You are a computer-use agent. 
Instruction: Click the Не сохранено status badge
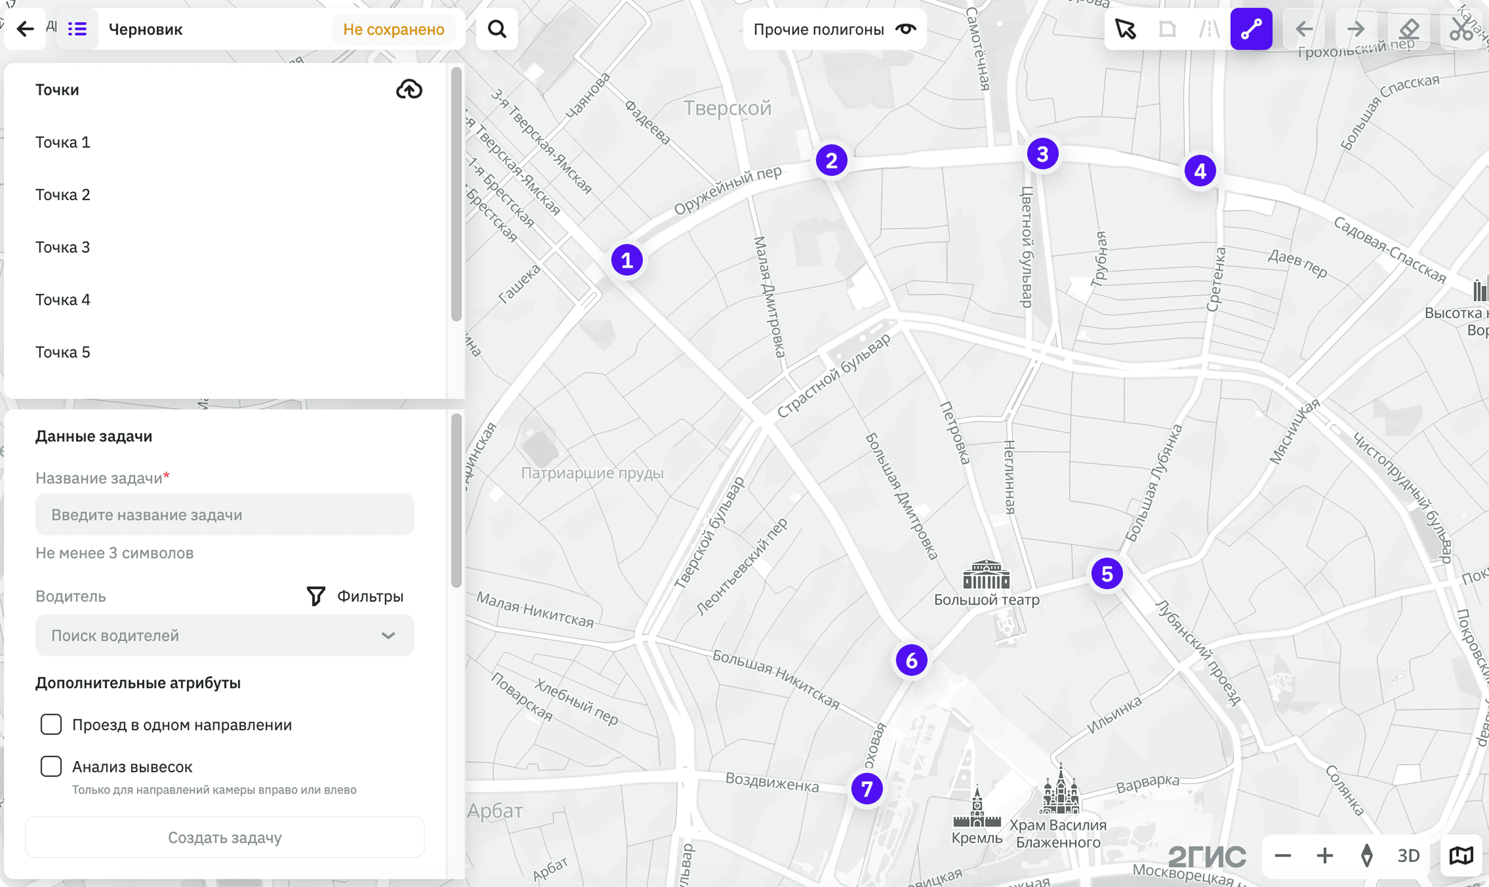tap(394, 29)
